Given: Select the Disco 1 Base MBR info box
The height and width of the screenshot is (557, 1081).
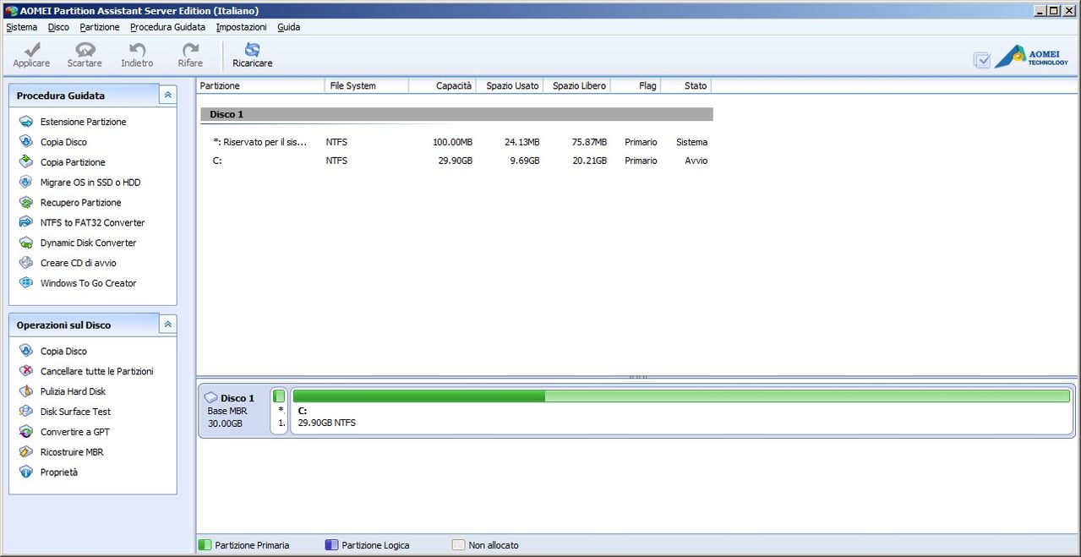Looking at the screenshot, I should point(233,410).
